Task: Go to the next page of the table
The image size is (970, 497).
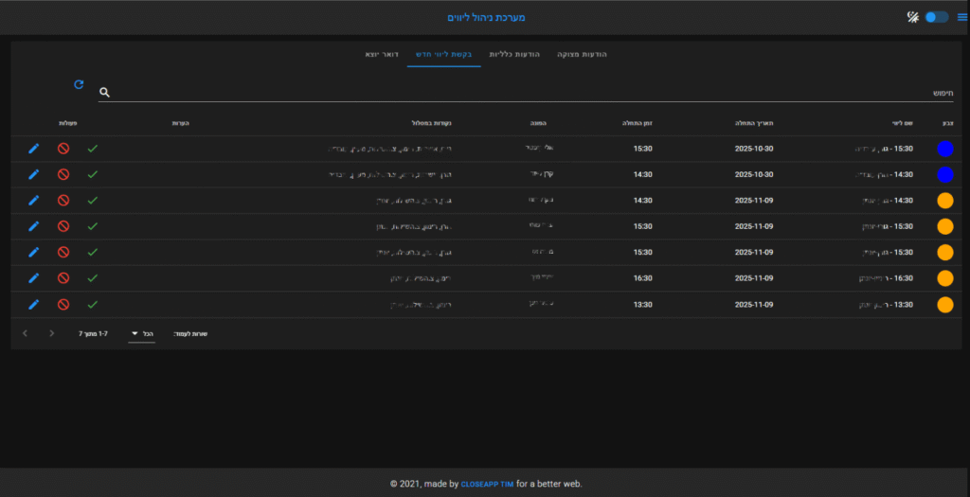Action: click(25, 333)
